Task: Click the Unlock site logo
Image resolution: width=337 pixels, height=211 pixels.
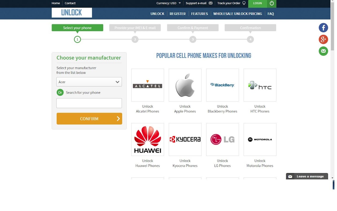Action: [72, 12]
